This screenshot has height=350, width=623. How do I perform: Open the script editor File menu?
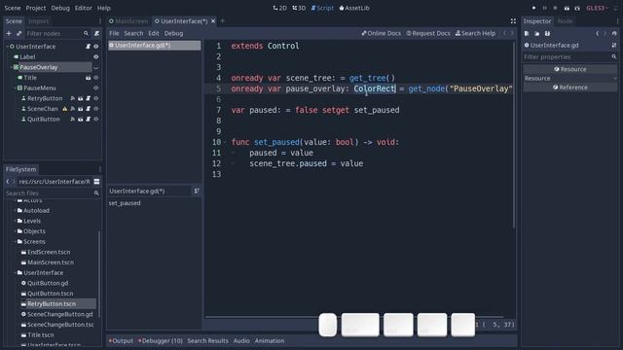click(114, 33)
